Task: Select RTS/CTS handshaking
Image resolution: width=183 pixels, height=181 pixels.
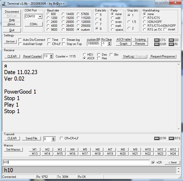Action: (144, 18)
